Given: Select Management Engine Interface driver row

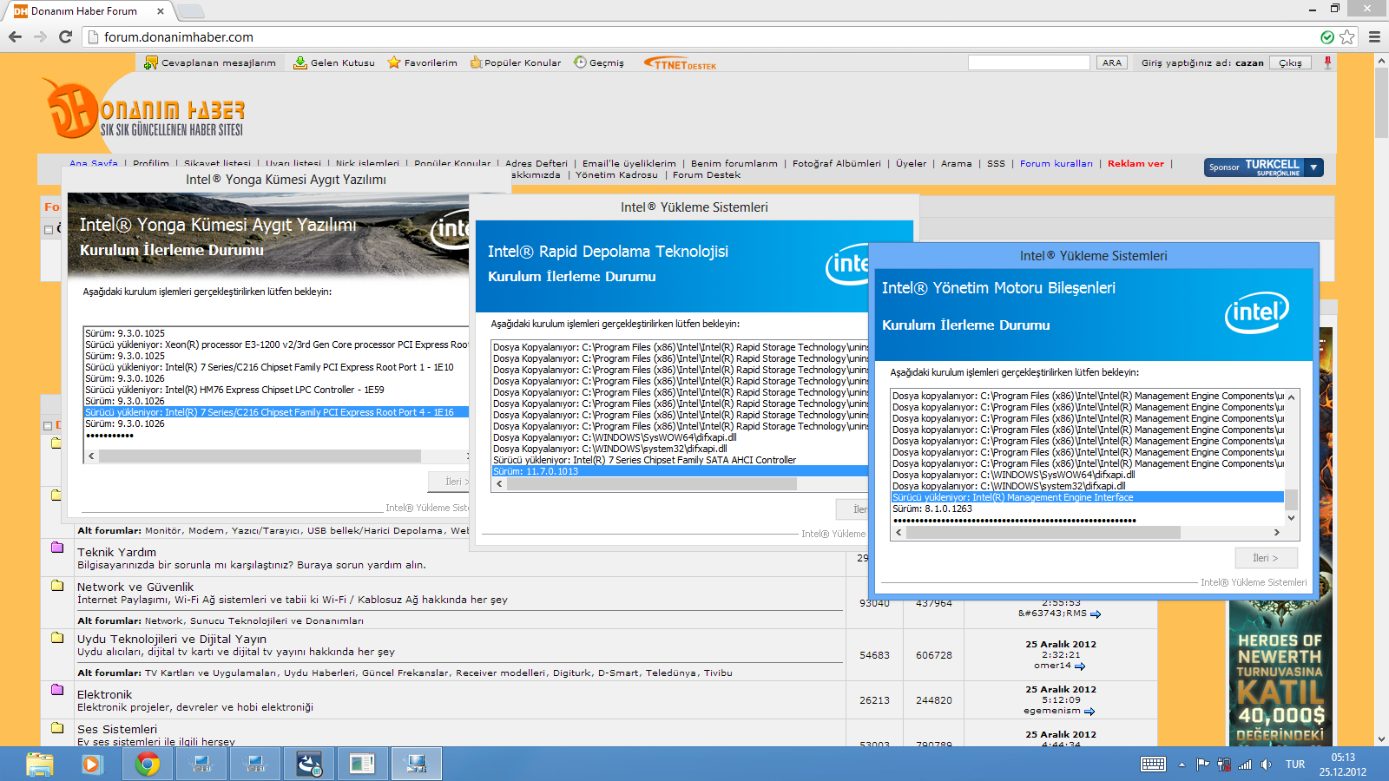Looking at the screenshot, I should pyautogui.click(x=1088, y=497).
